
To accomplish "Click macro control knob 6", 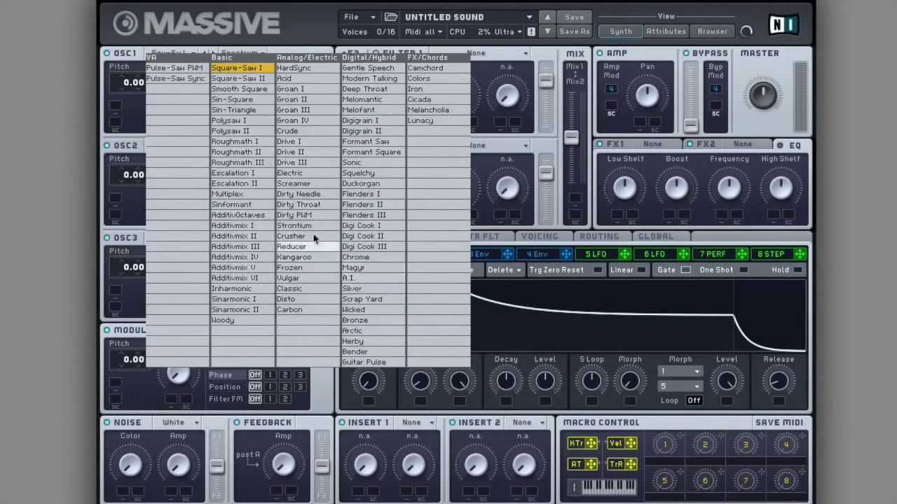I will 705,480.
